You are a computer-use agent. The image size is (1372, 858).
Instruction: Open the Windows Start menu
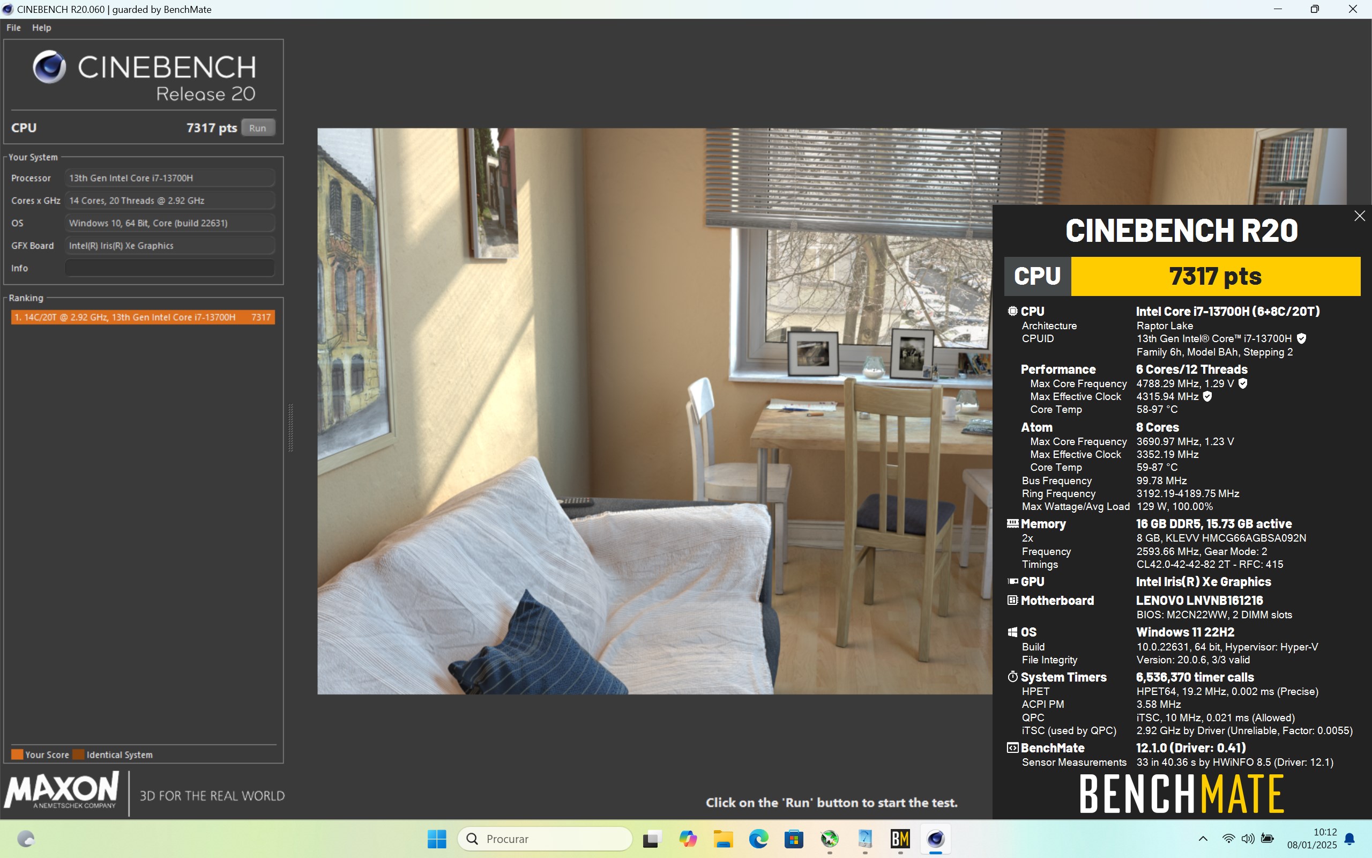coord(437,839)
